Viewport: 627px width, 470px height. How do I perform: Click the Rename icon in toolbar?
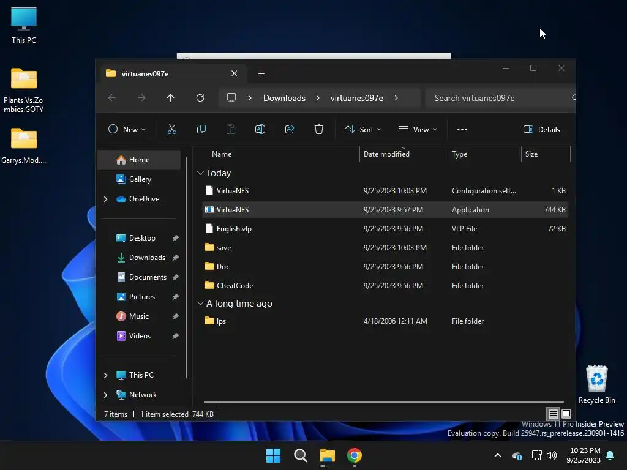pyautogui.click(x=260, y=130)
